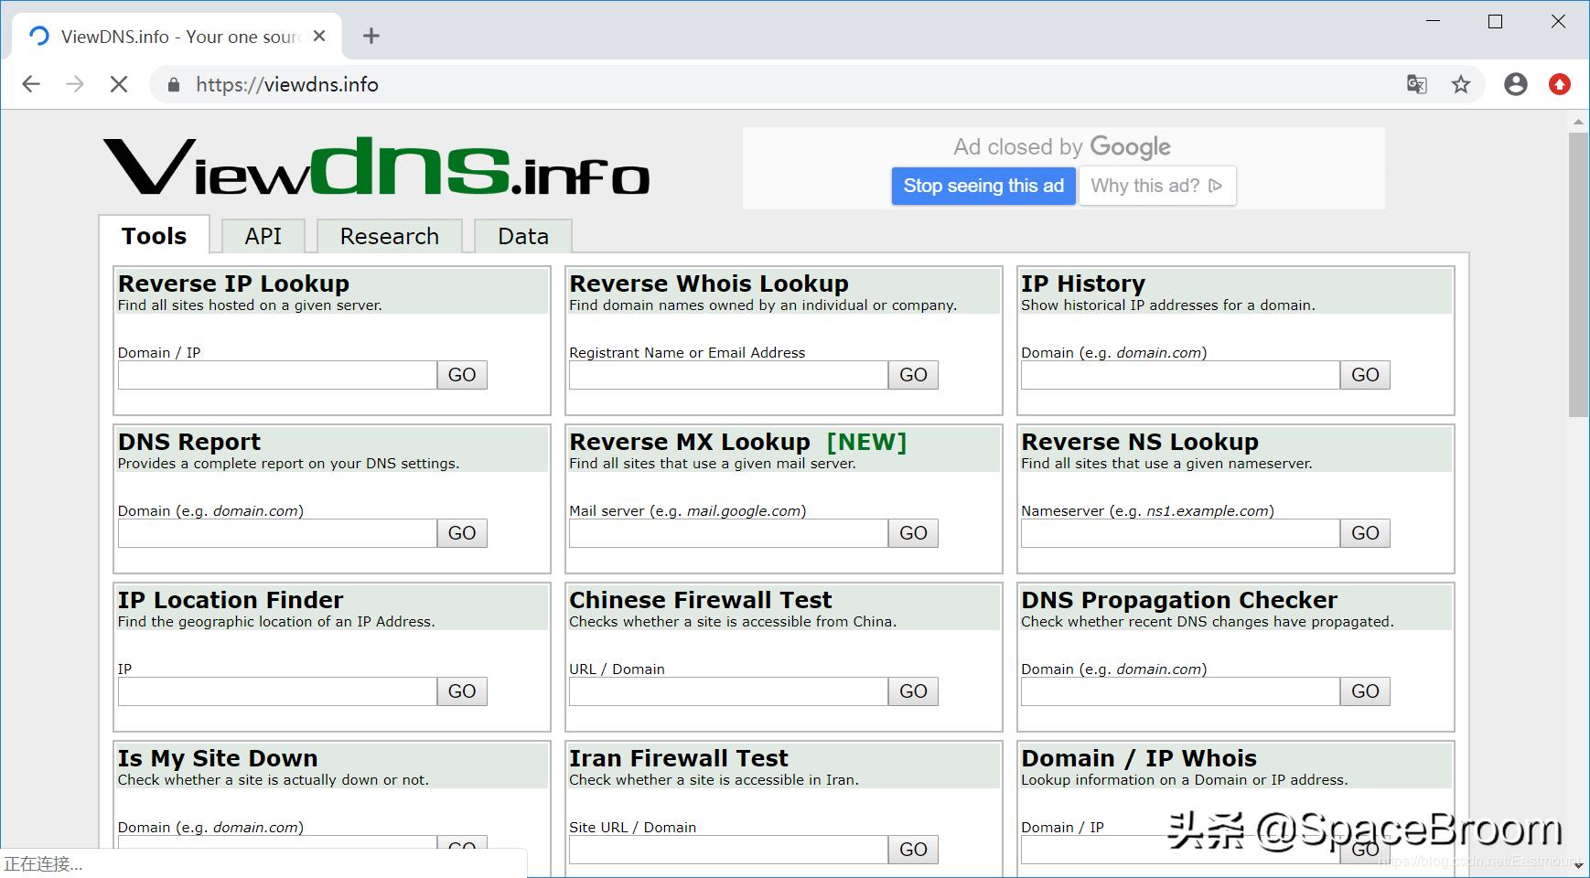Stop page loading with the X icon
Image resolution: width=1590 pixels, height=878 pixels.
point(119,84)
